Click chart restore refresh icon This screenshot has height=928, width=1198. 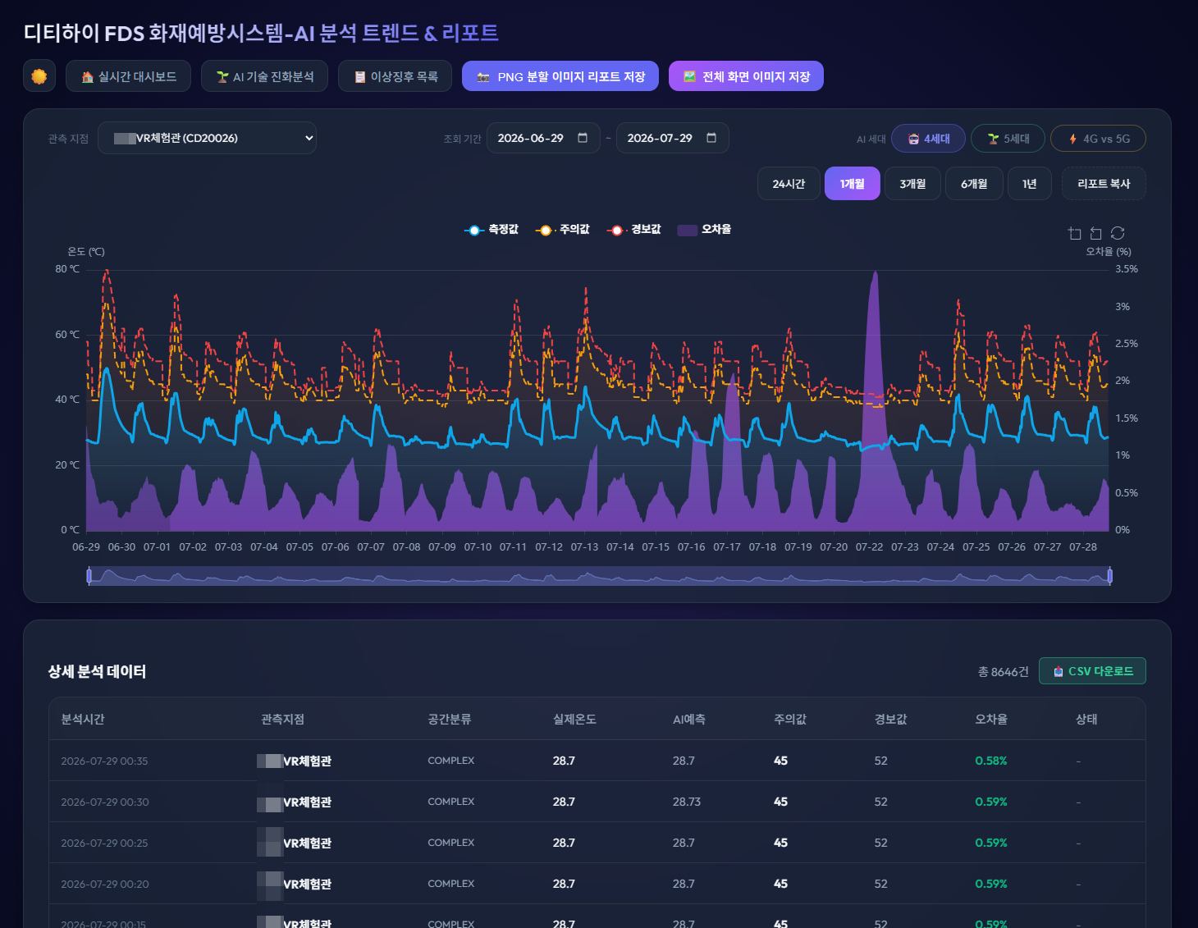(x=1118, y=234)
